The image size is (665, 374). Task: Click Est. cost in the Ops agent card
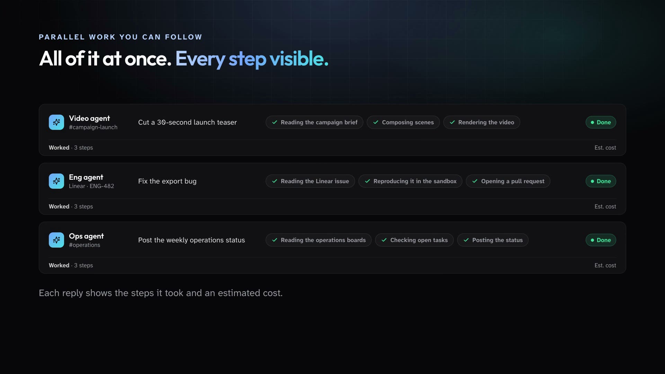click(605, 265)
